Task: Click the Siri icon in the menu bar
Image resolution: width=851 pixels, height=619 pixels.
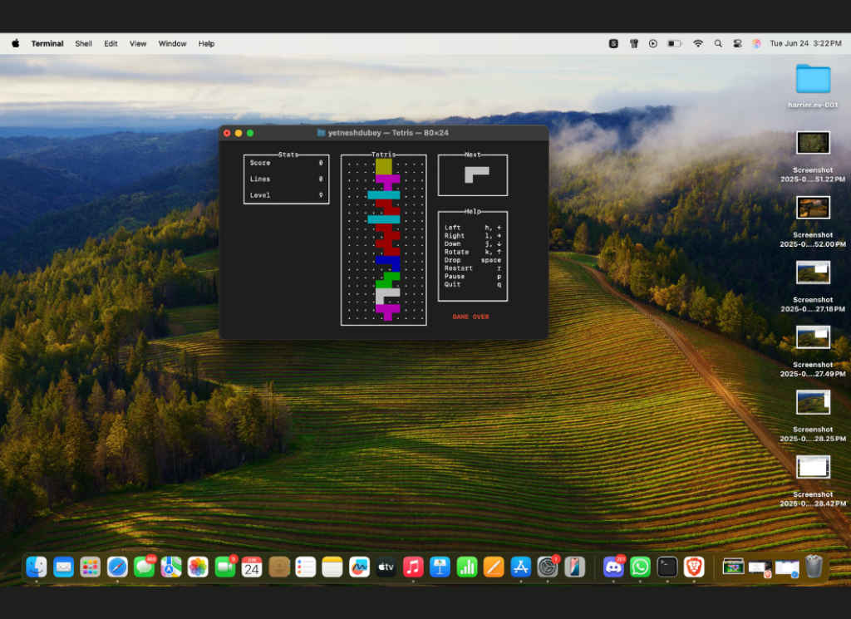Action: point(756,43)
